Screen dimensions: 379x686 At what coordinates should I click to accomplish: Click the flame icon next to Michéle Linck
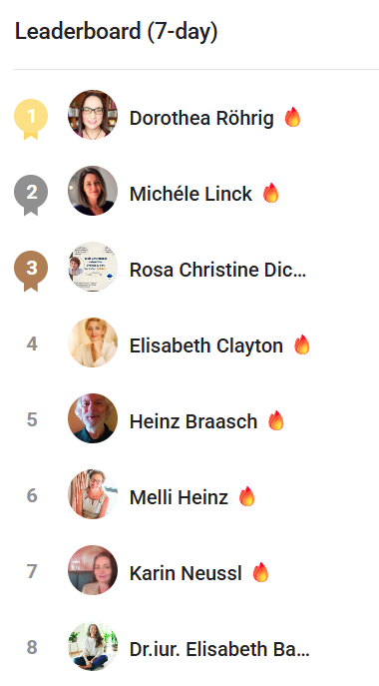click(270, 193)
